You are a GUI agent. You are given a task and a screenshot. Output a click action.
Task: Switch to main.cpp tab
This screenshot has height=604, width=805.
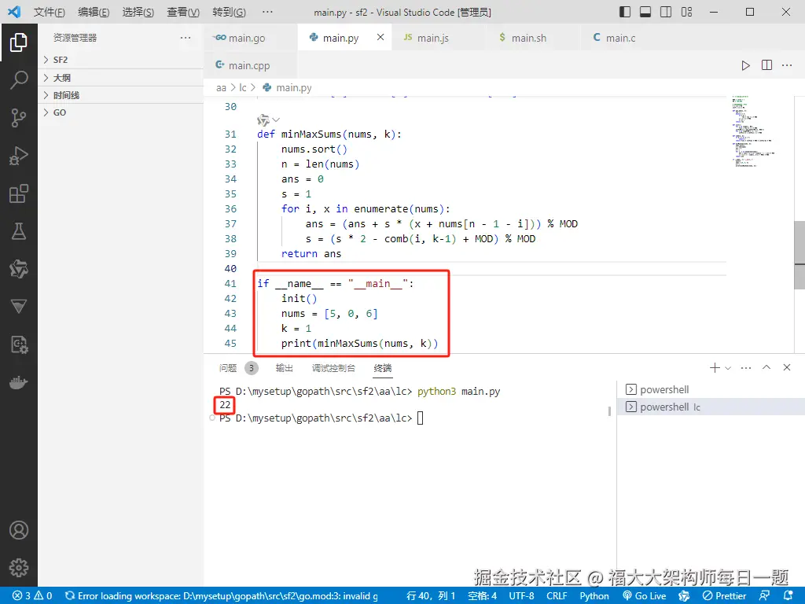[x=251, y=65]
